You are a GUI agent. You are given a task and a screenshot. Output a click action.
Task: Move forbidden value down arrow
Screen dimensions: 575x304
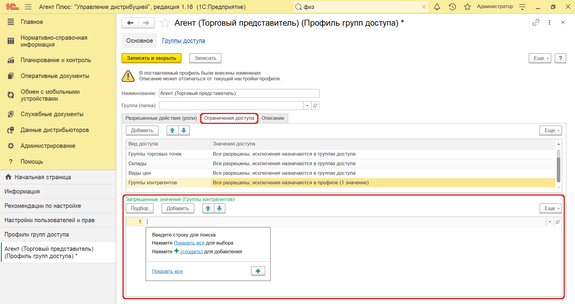pos(220,208)
